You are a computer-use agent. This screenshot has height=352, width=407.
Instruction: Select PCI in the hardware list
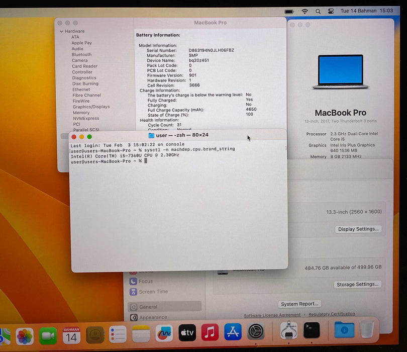pyautogui.click(x=76, y=124)
